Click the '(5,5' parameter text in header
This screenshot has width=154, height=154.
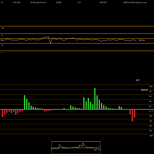79,2
